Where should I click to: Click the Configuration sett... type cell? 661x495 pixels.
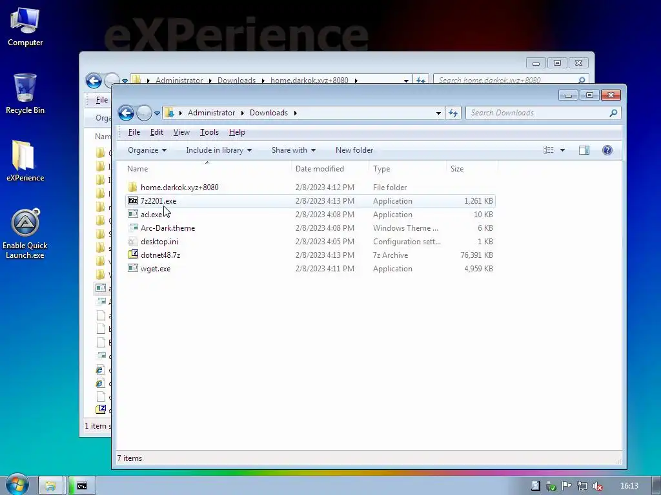[x=407, y=242]
